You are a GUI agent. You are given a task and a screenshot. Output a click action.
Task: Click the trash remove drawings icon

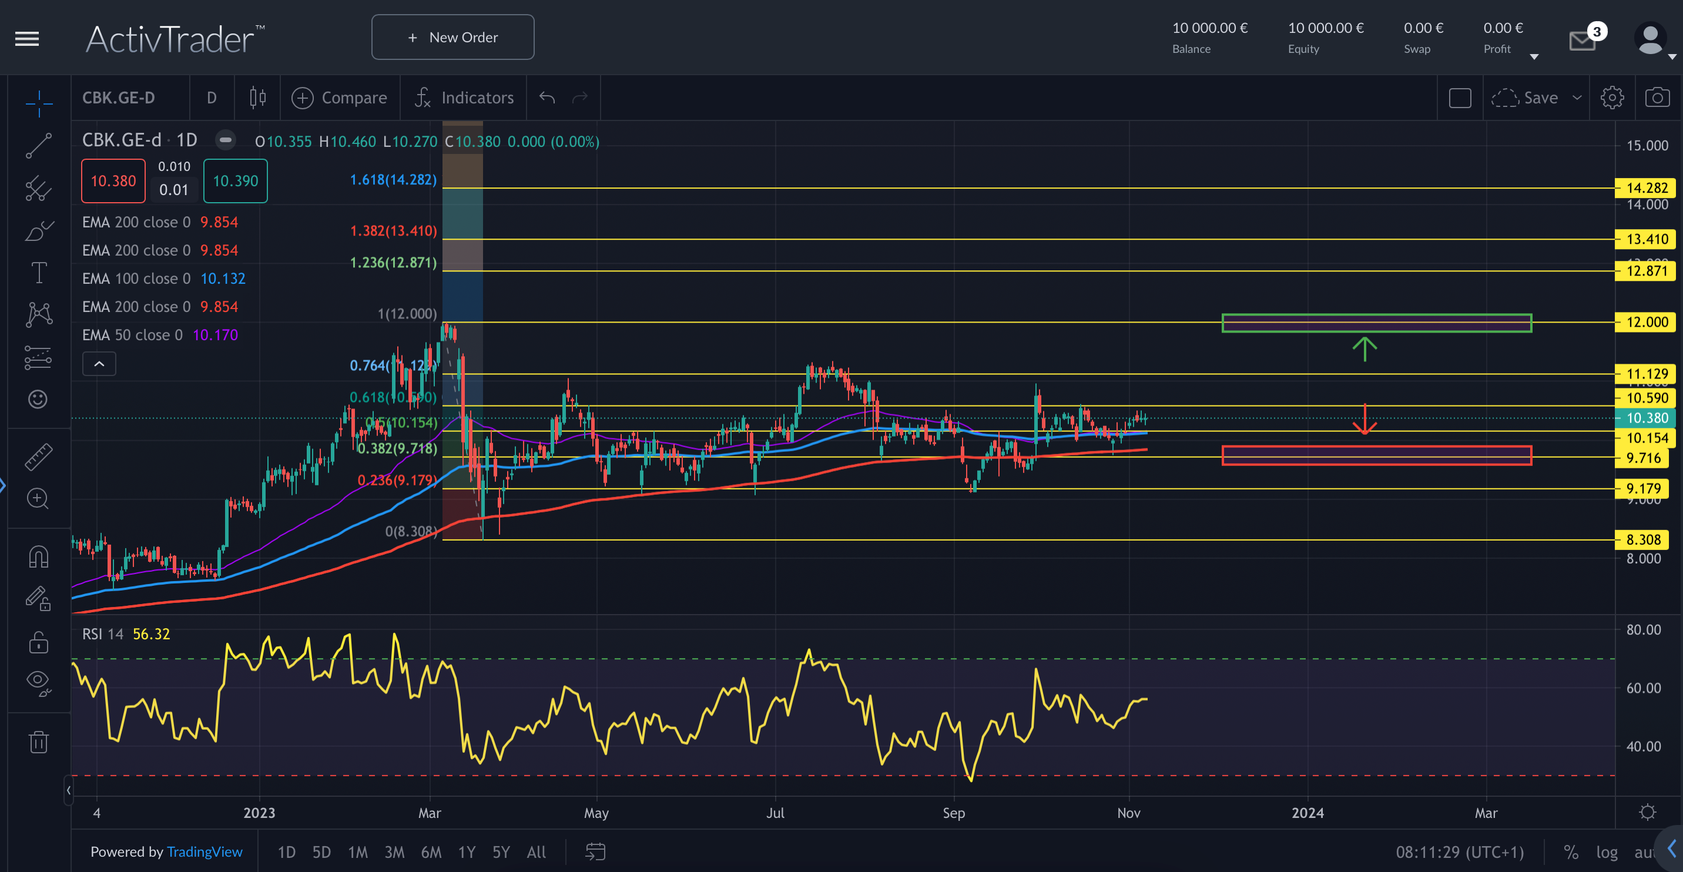pos(39,742)
